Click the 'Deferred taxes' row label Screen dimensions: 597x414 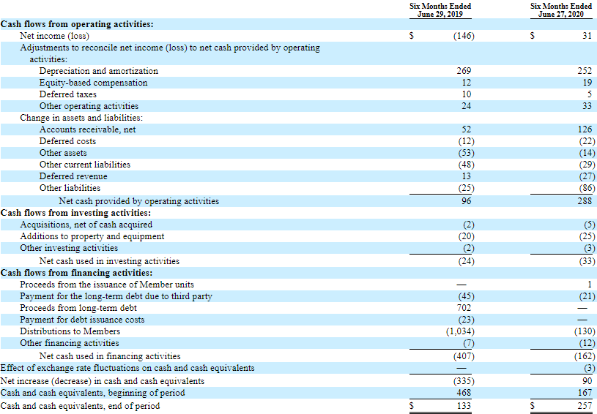point(67,94)
